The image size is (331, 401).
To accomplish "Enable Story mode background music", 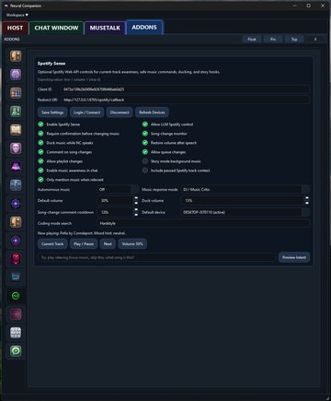I will [145, 161].
